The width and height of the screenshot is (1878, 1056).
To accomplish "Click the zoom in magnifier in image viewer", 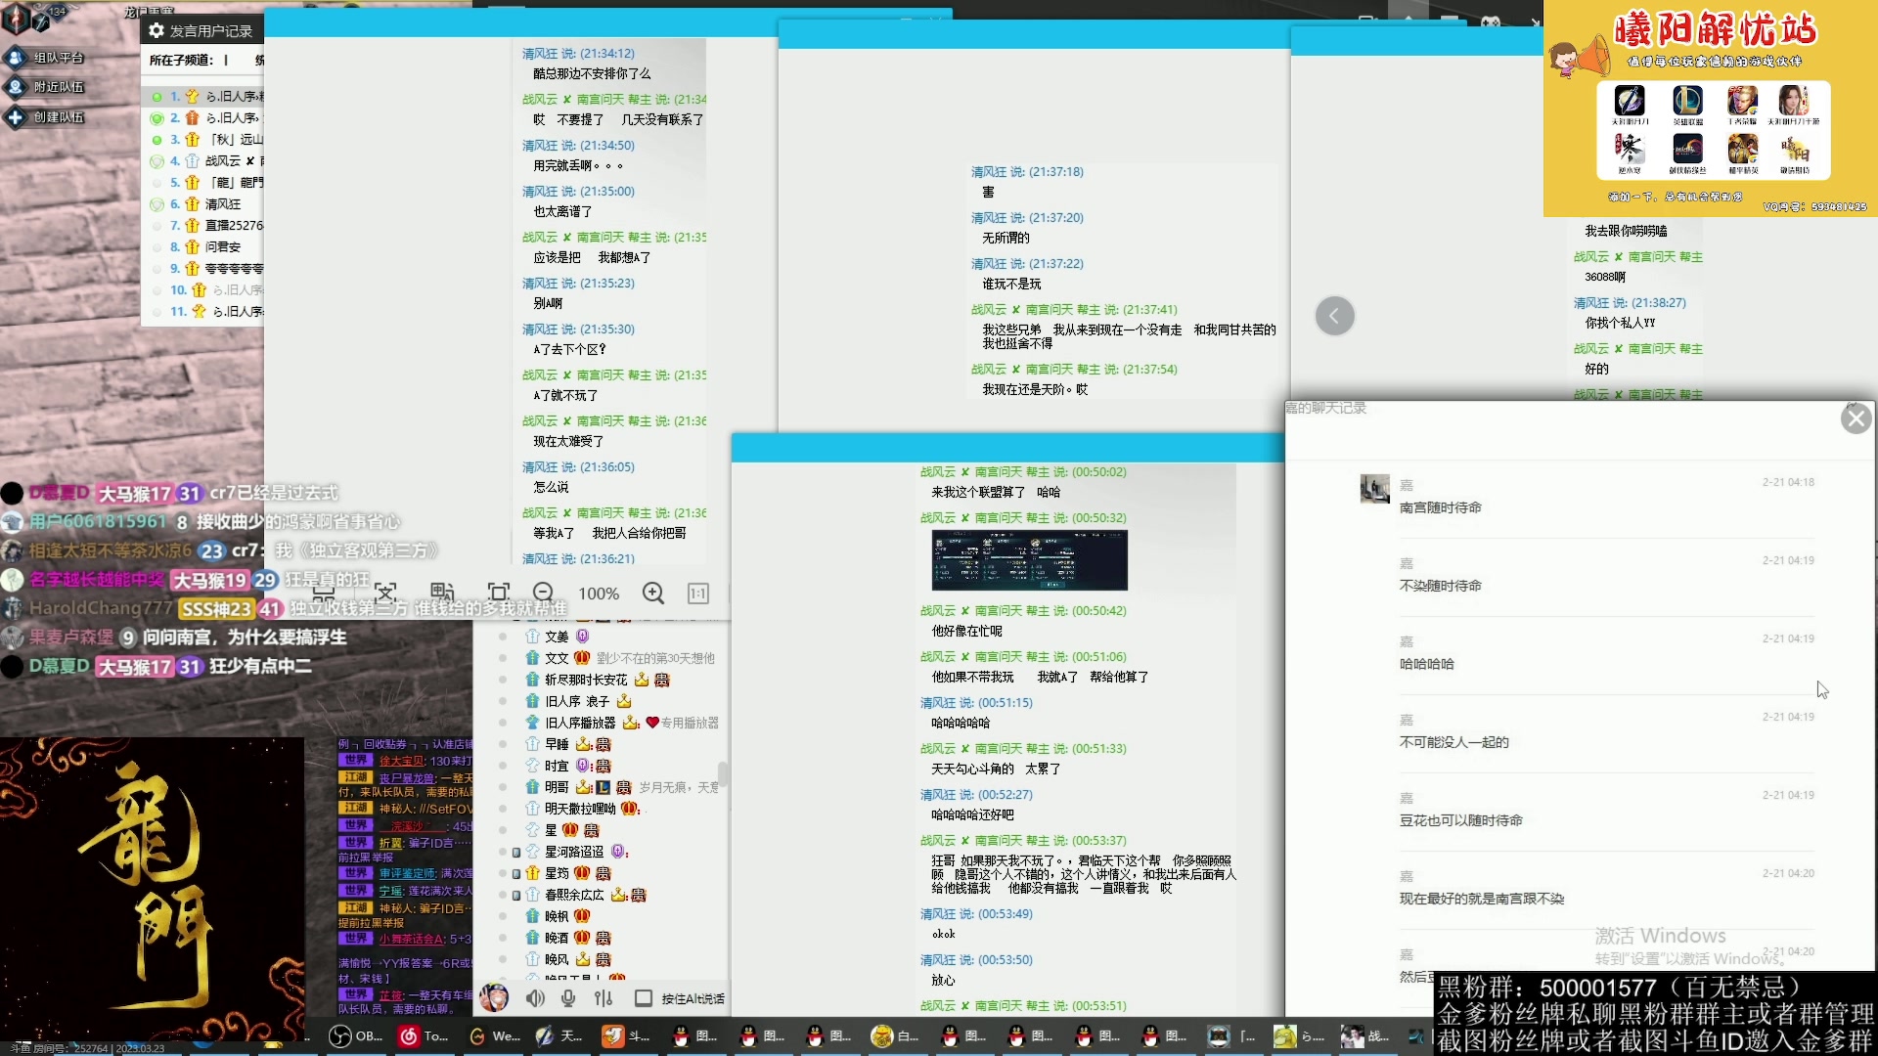I will [x=653, y=593].
